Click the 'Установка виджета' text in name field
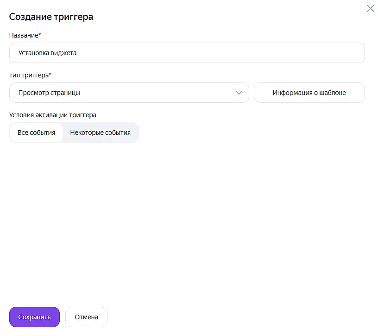378x336 pixels. (x=47, y=53)
